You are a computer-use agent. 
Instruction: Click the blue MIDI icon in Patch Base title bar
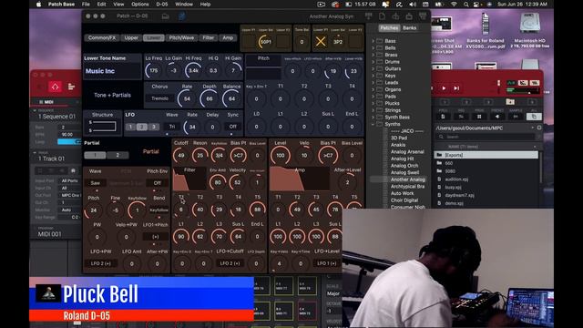point(182,16)
